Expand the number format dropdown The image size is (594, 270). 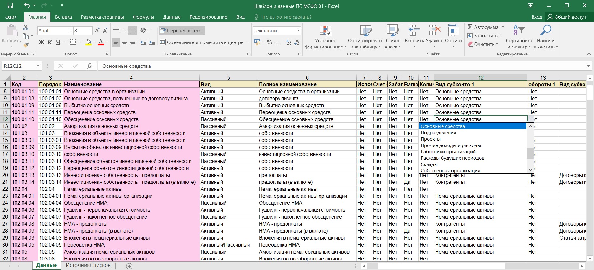[298, 31]
